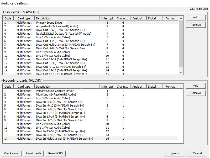
Task: Click Add button in Play cards section
Action: 196,17
